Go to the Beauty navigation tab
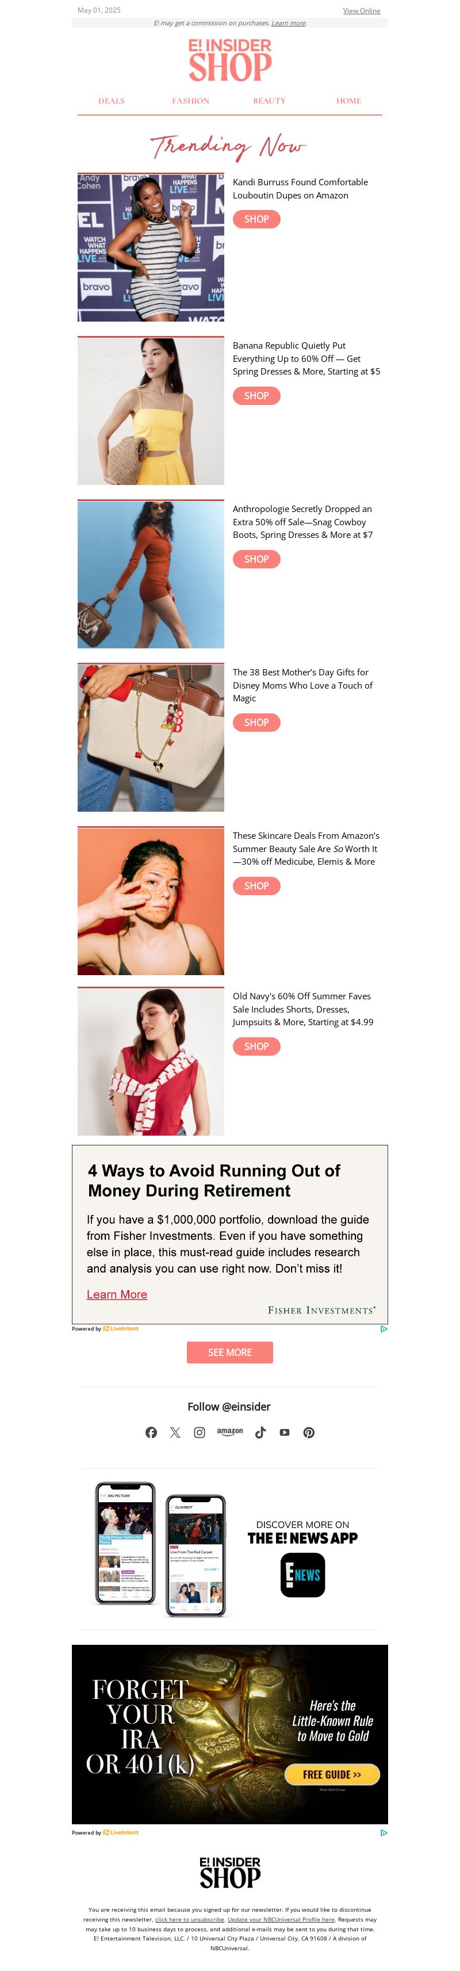 coord(270,101)
